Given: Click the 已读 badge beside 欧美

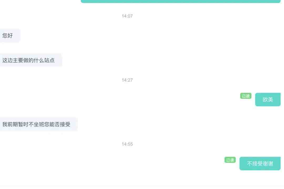Looking at the screenshot, I should pyautogui.click(x=246, y=96).
